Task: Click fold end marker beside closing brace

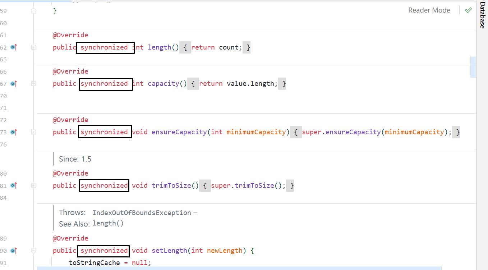Action: [x=33, y=11]
